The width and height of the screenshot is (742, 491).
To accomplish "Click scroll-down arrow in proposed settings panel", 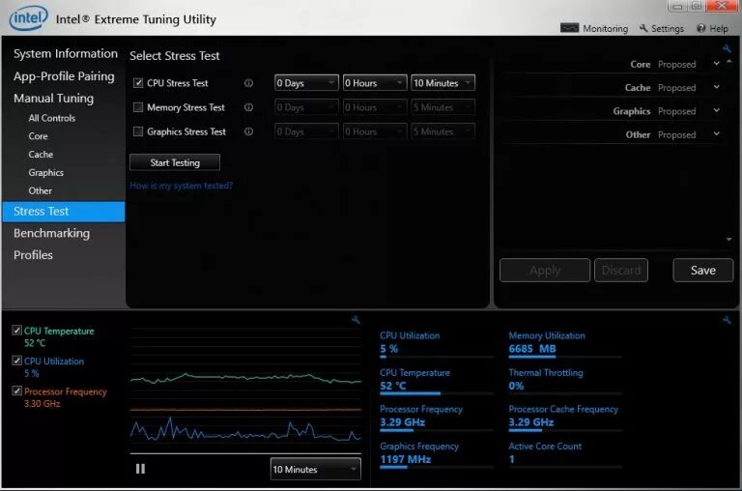I will click(x=728, y=240).
